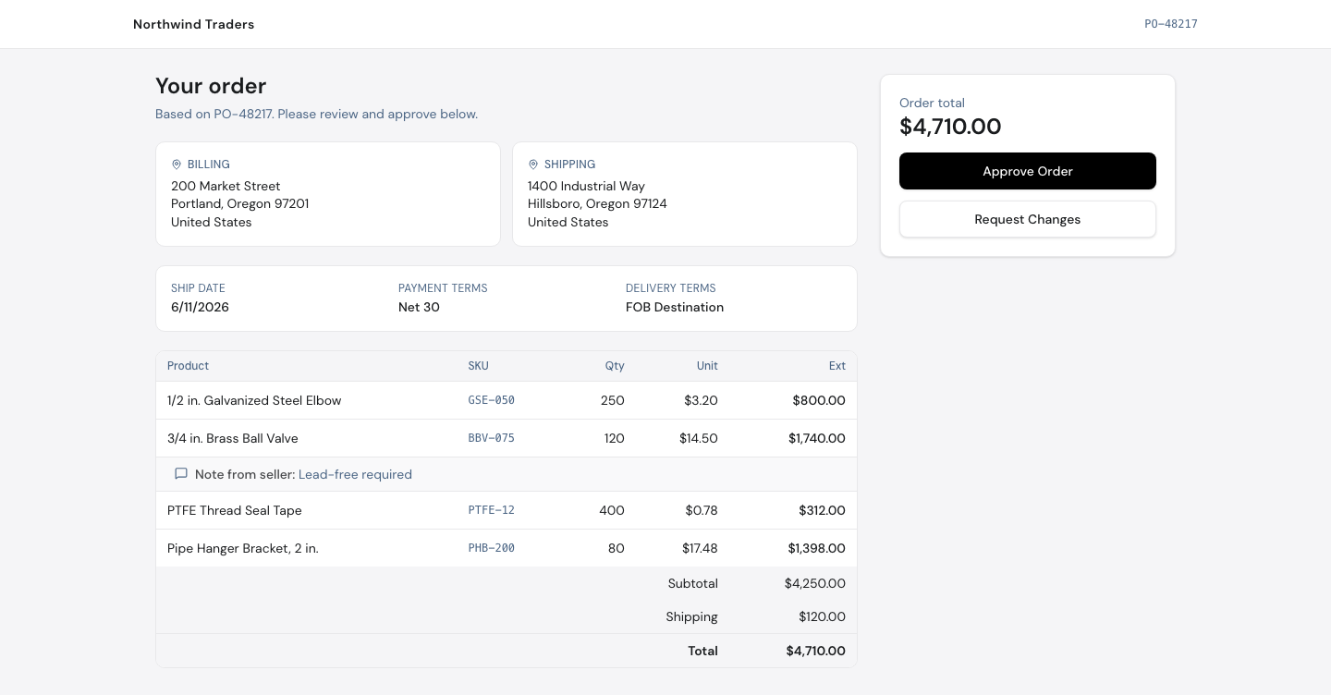This screenshot has width=1331, height=695.
Task: Click SKU code PHB-200
Action: click(x=491, y=548)
